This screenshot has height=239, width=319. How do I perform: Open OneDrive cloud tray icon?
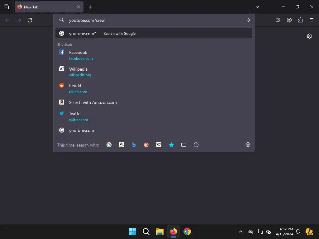251,232
